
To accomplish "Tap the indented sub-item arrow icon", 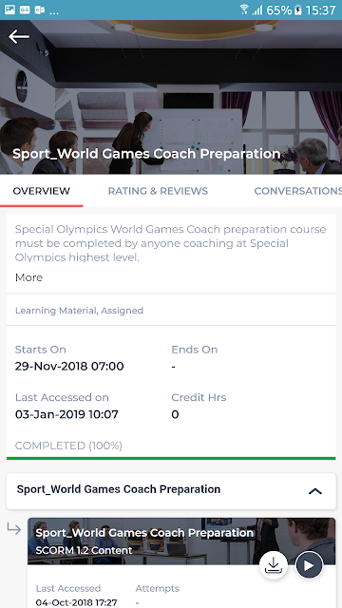I will click(x=14, y=528).
